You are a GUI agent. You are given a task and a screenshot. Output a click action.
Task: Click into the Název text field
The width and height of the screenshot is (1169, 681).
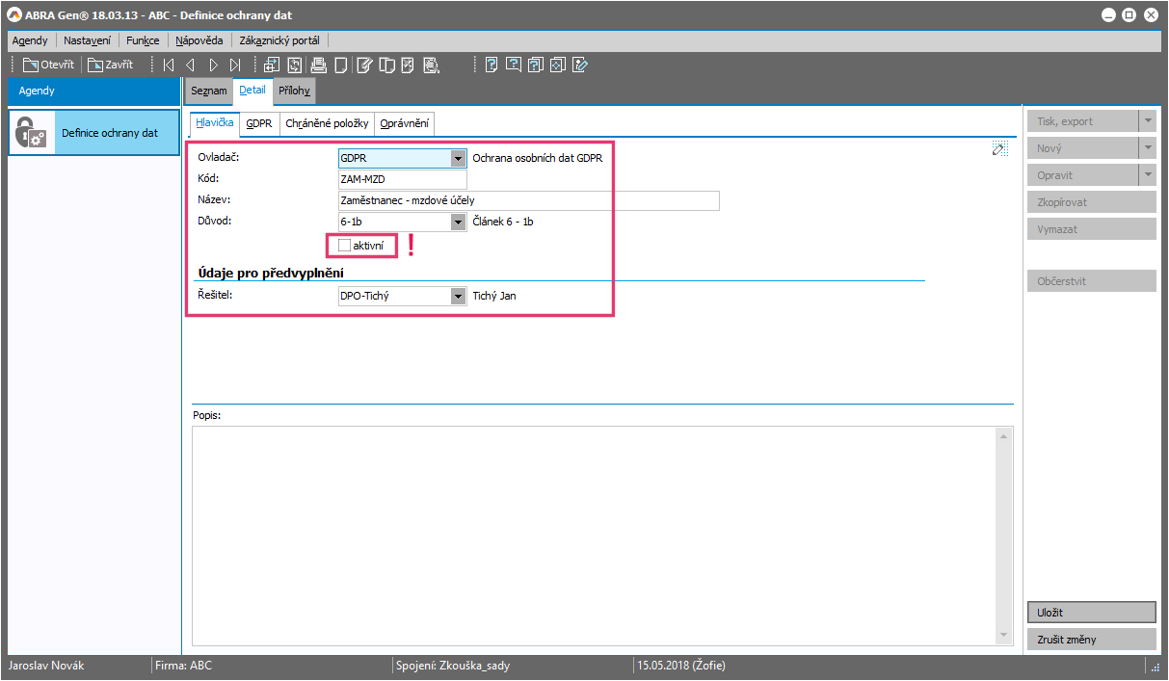pyautogui.click(x=527, y=200)
